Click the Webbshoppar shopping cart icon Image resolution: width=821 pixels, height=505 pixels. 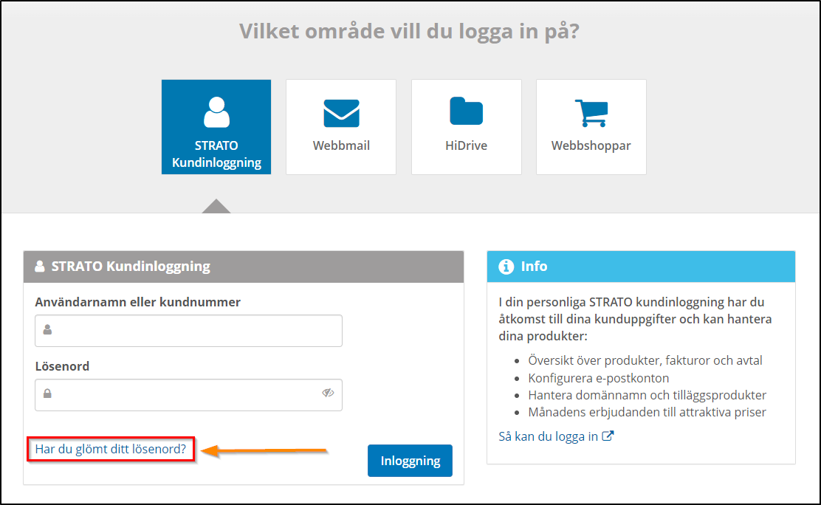[x=591, y=113]
